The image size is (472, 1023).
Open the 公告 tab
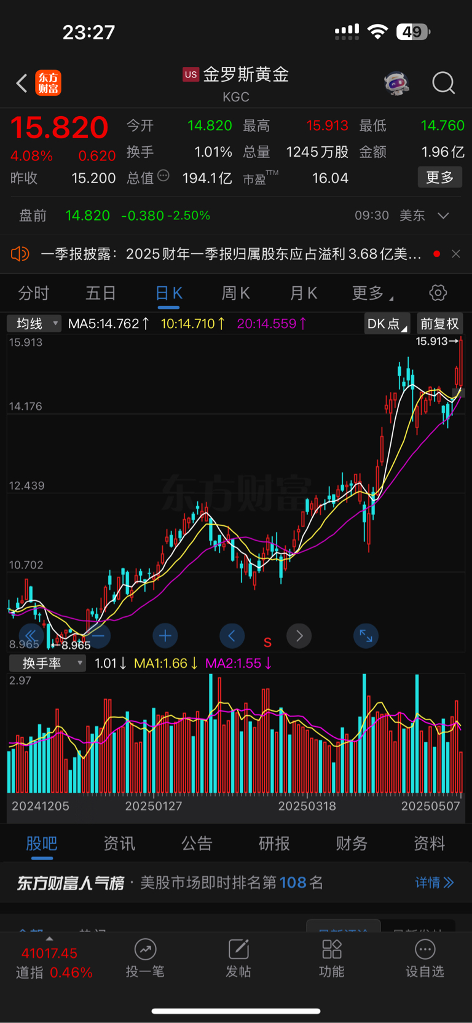[197, 844]
